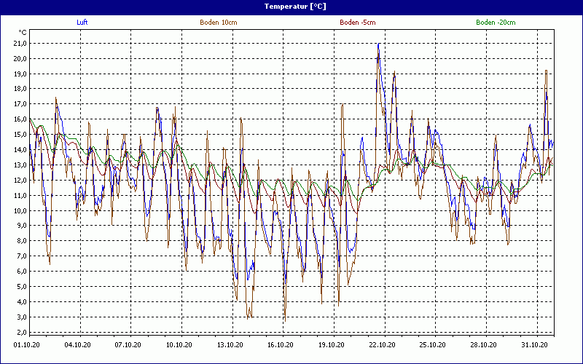Click the °C unit label above the y-axis
583x364 pixels.
(23, 33)
